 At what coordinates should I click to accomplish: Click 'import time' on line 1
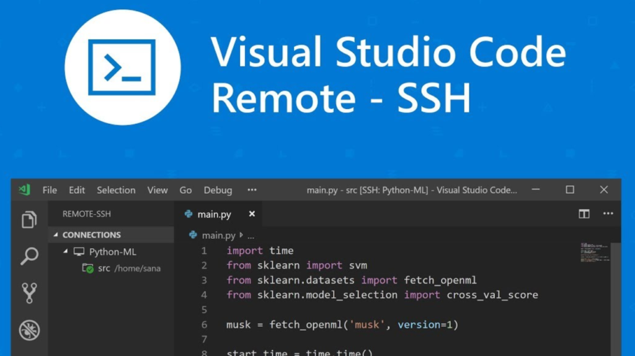(260, 251)
